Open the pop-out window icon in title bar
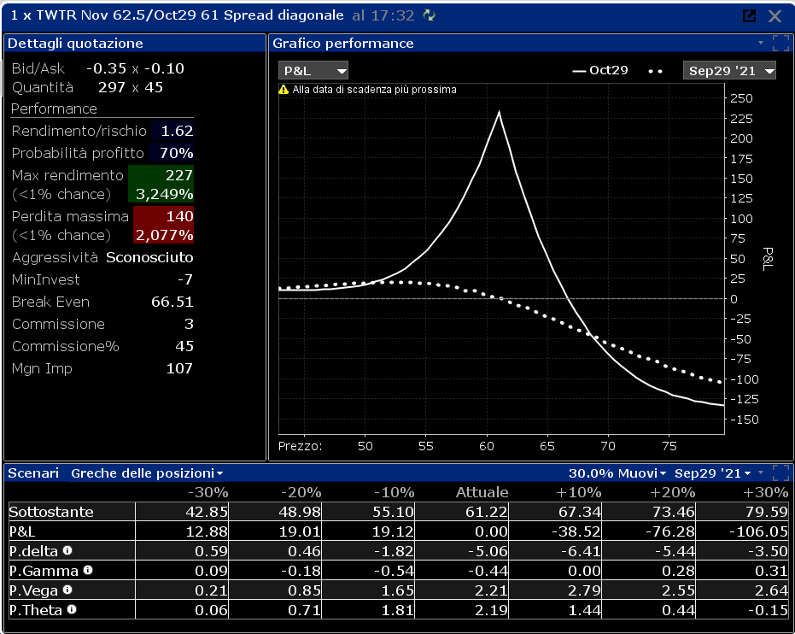The height and width of the screenshot is (634, 795). pos(750,15)
